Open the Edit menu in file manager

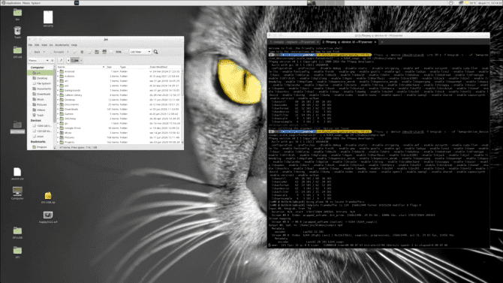click(37, 45)
